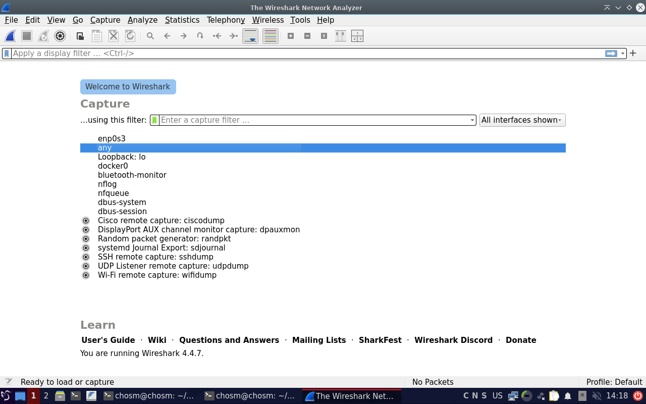Open the All interfaces shown dropdown

point(522,120)
